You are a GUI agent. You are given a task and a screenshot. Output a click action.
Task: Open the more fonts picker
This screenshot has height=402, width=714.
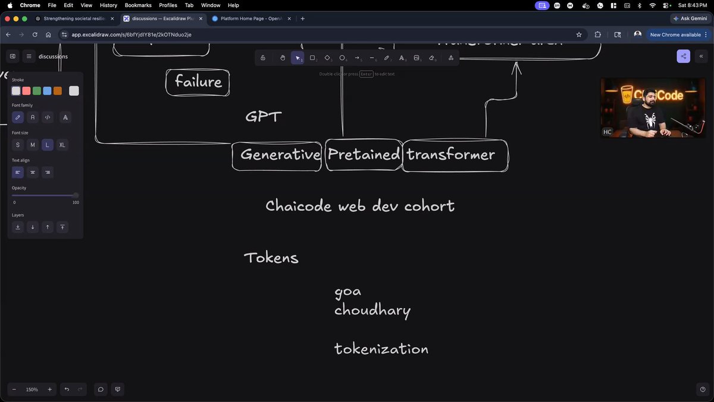point(65,117)
